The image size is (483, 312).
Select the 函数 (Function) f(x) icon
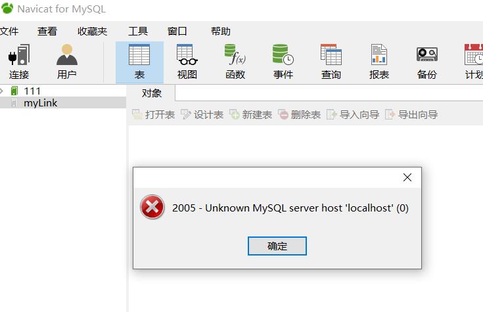pos(235,62)
